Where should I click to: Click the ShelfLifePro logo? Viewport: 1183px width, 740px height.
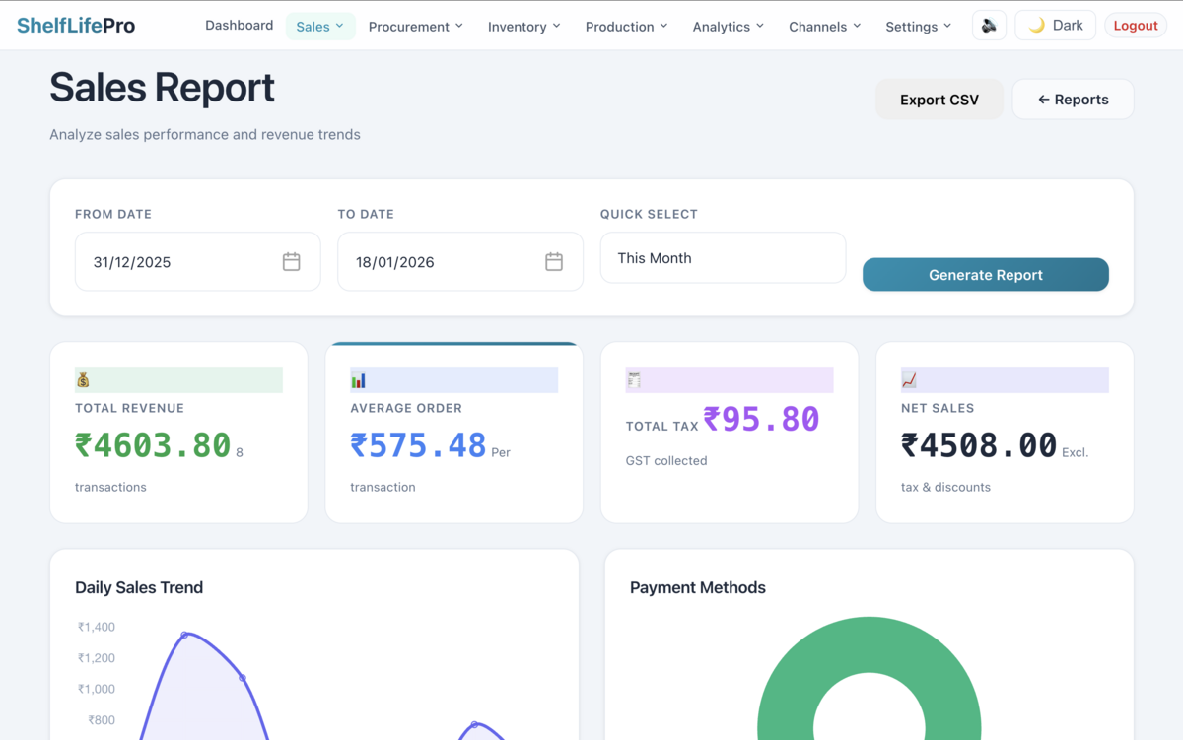[76, 25]
